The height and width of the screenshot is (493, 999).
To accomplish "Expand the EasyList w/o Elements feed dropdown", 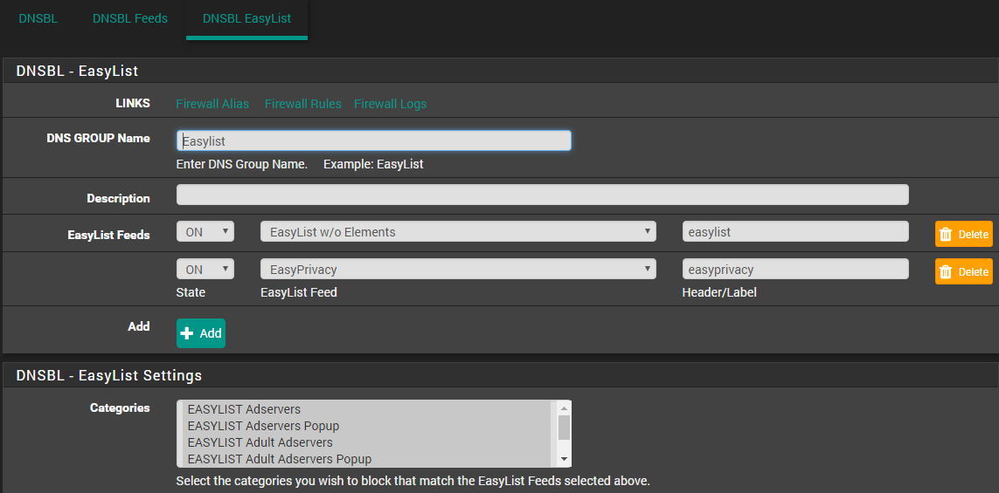I will coord(458,231).
